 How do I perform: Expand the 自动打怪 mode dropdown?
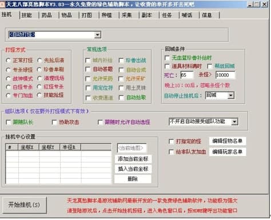(98, 35)
